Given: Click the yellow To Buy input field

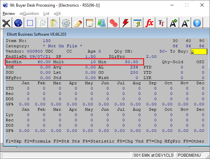Looking at the screenshot, I should click(x=199, y=51).
